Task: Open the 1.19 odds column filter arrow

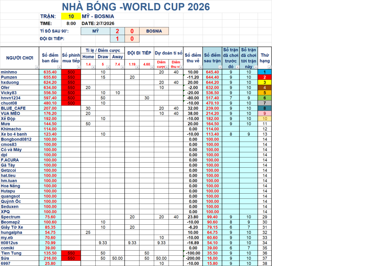Action: click(137, 67)
